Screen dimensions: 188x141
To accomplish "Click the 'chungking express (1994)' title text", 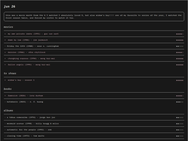I will tap(22, 58).
